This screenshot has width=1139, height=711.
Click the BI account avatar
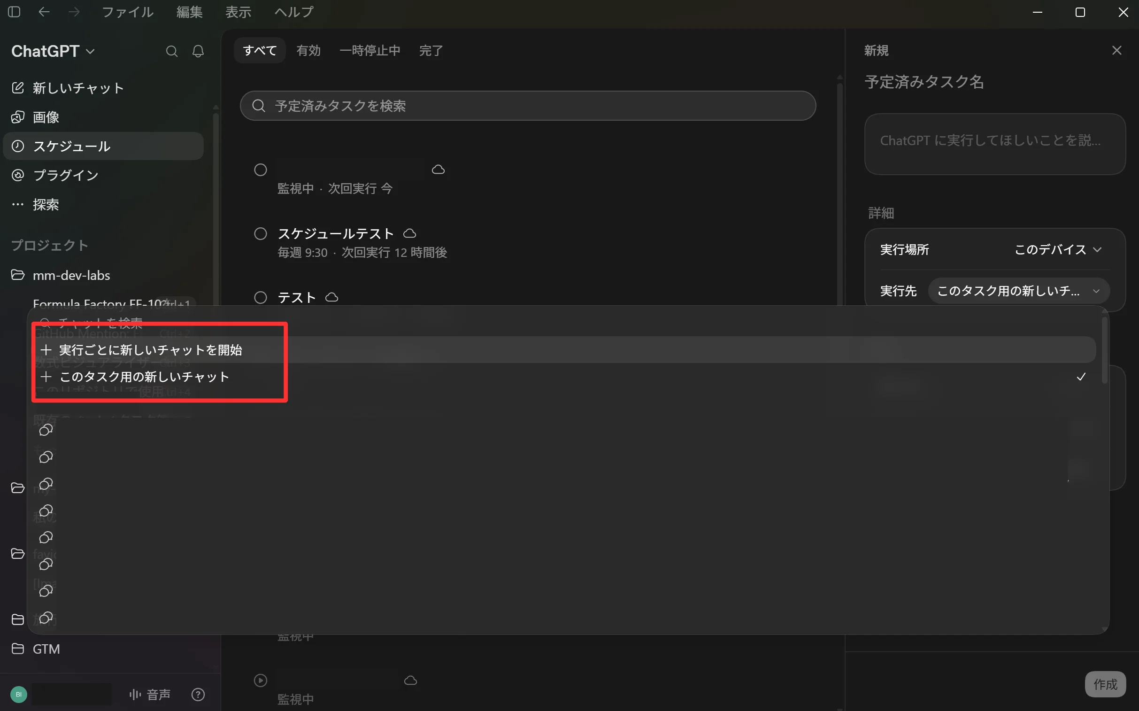tap(19, 694)
